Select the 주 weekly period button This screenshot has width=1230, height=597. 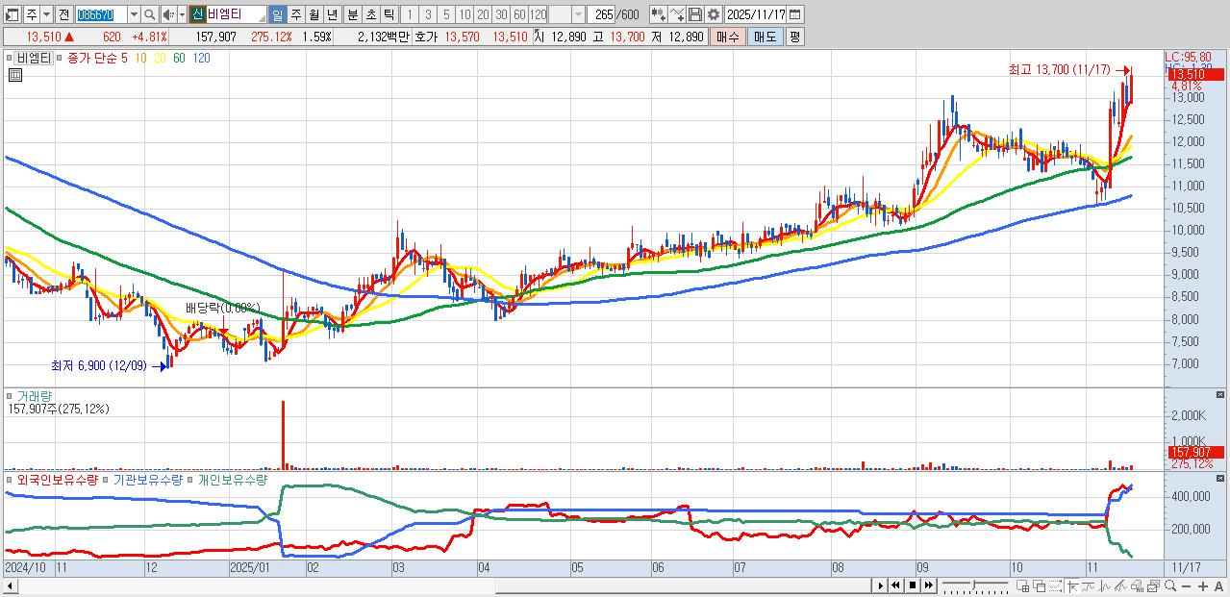(x=295, y=14)
